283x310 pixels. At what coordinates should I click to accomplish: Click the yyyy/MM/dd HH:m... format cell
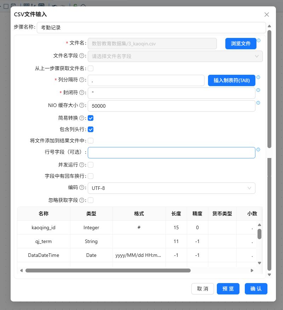(139, 255)
